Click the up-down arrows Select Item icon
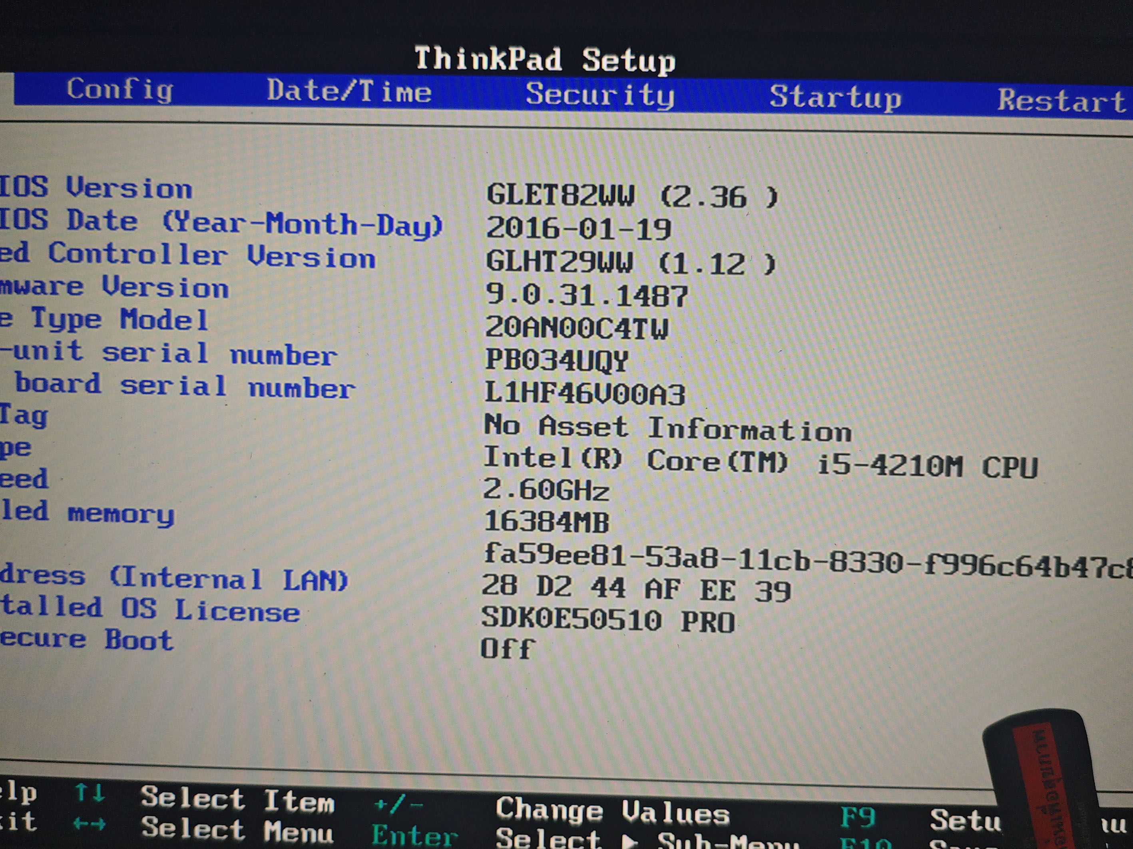The image size is (1133, 849). tap(90, 793)
